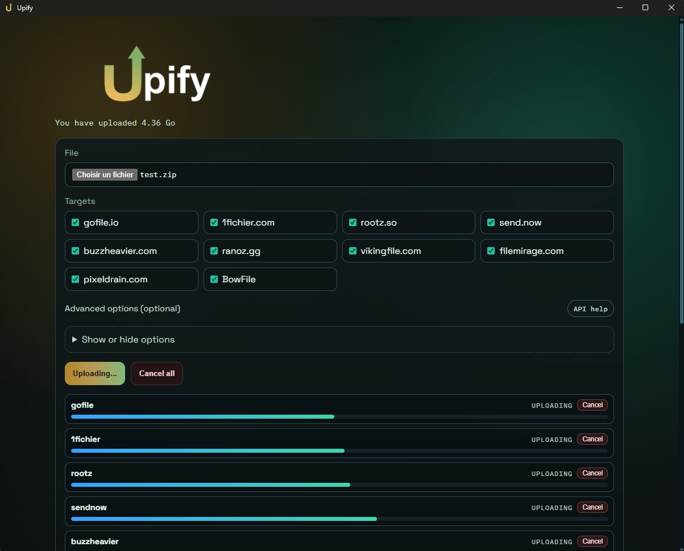Image resolution: width=684 pixels, height=551 pixels.
Task: Click the 1fichier row name
Action: tap(85, 439)
